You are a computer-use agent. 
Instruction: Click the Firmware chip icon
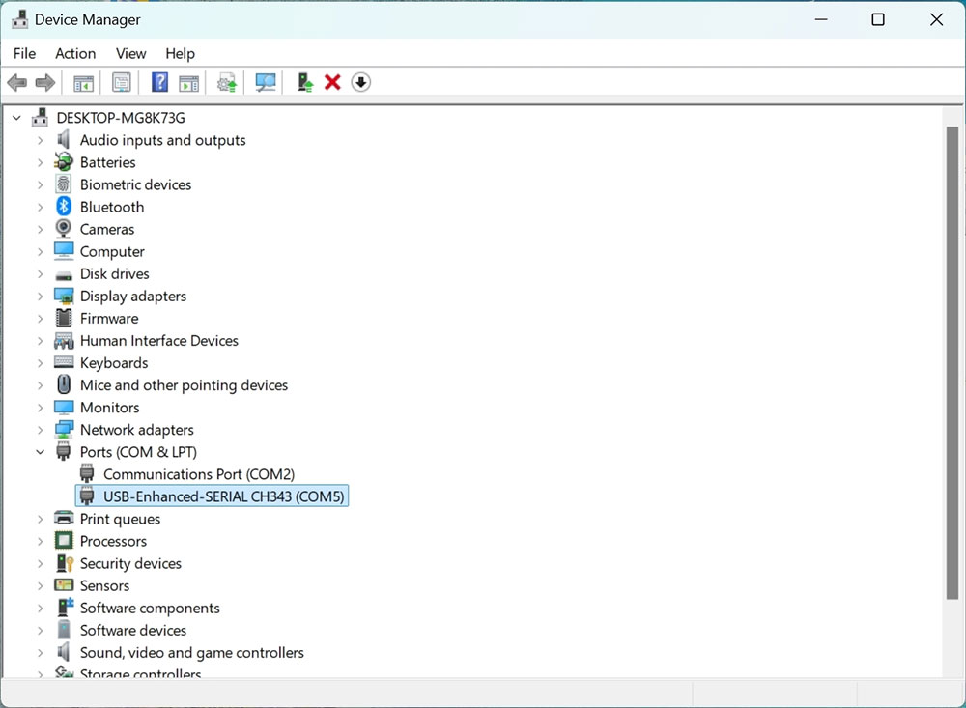coord(64,318)
